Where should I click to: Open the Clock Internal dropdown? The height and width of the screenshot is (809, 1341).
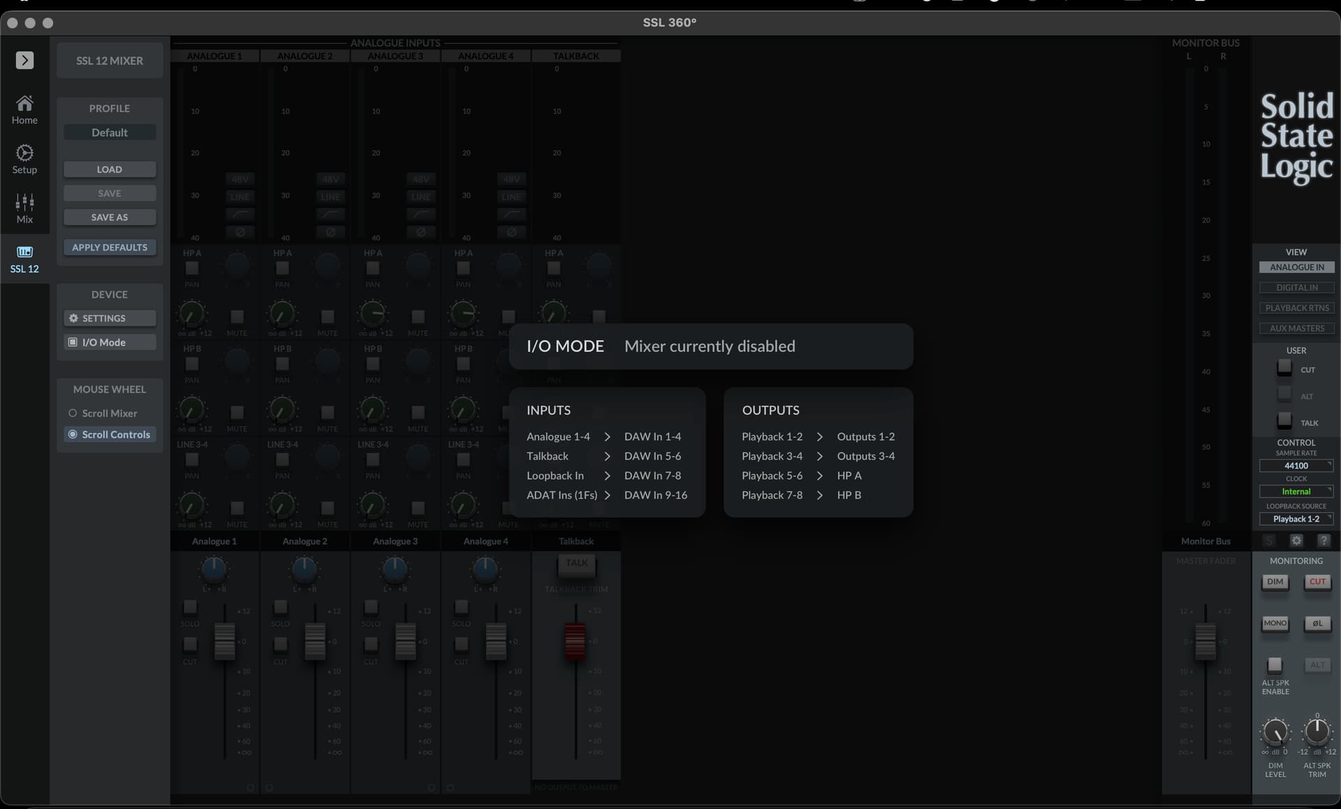(x=1296, y=491)
